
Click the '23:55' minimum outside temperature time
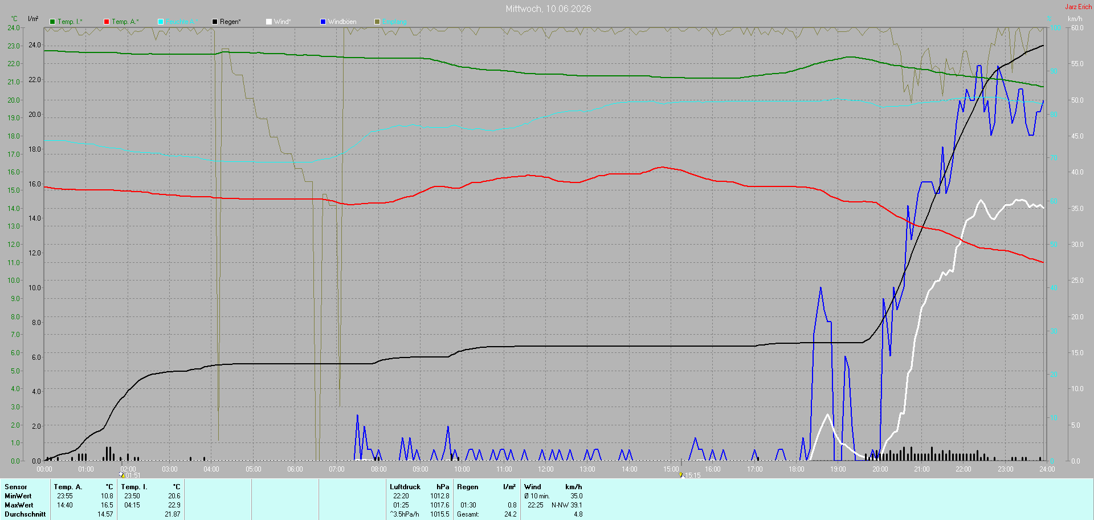(x=65, y=496)
